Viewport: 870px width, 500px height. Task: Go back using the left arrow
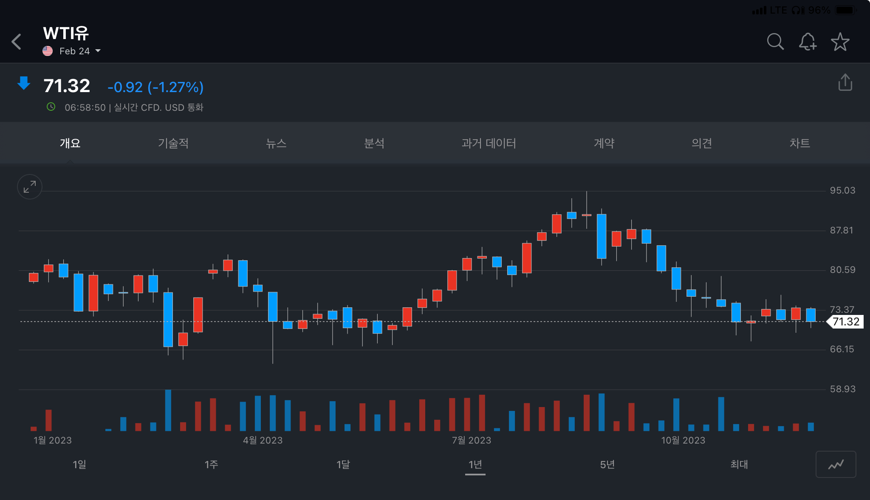pos(17,42)
